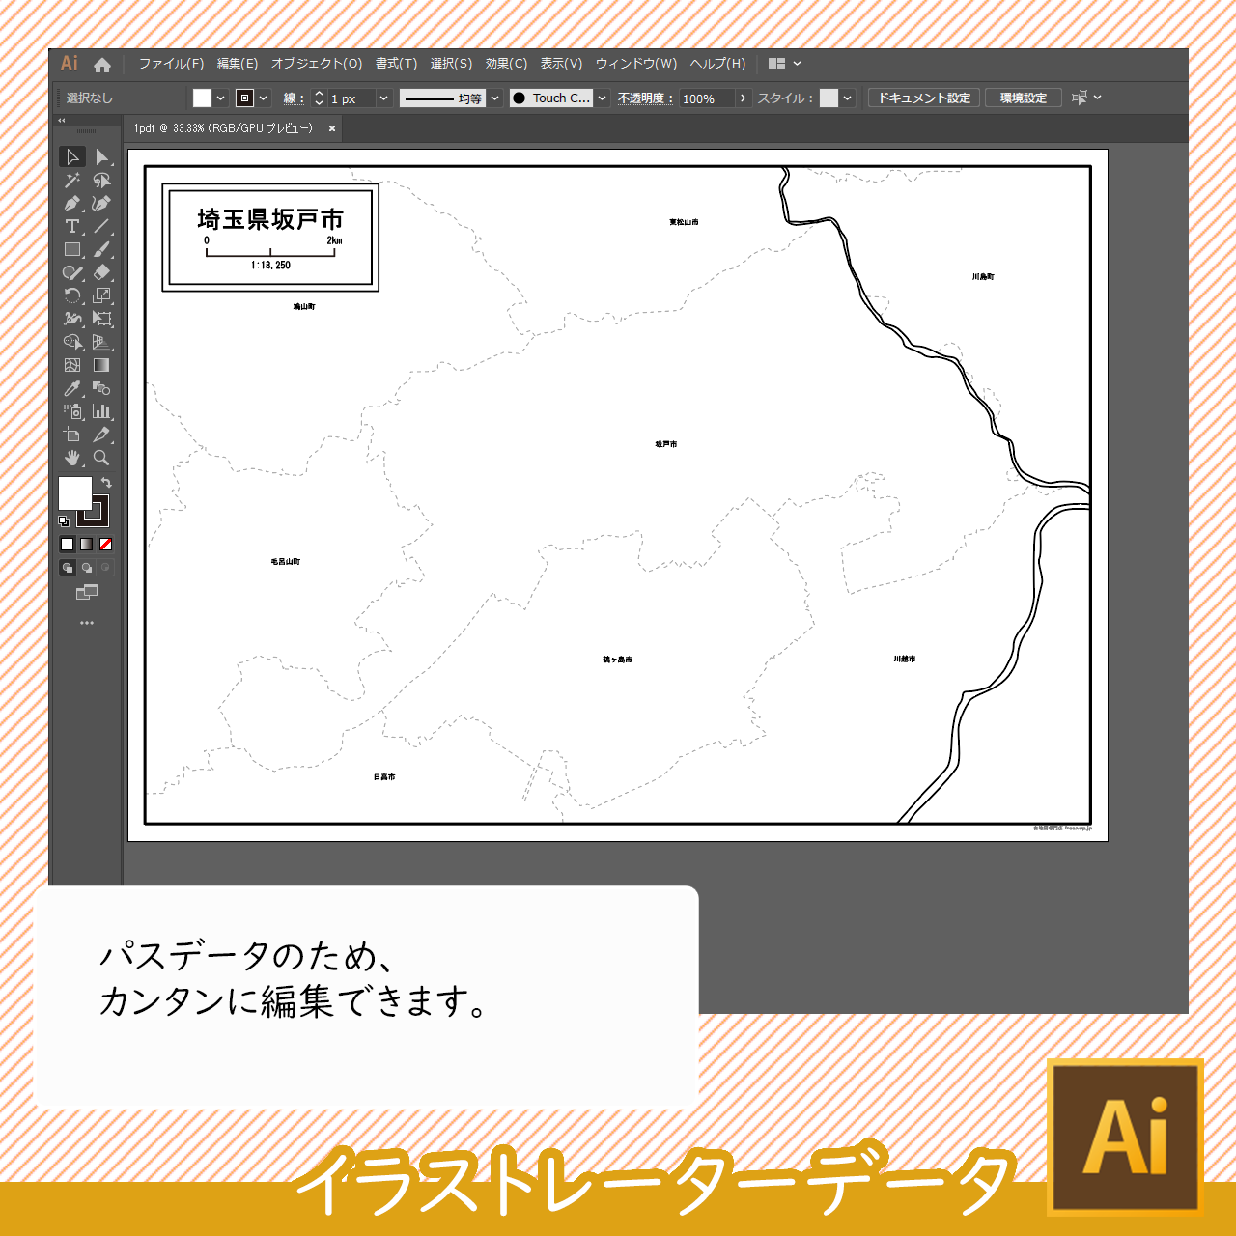Expand the variable width profile dropdown
1236x1236 pixels.
[495, 98]
